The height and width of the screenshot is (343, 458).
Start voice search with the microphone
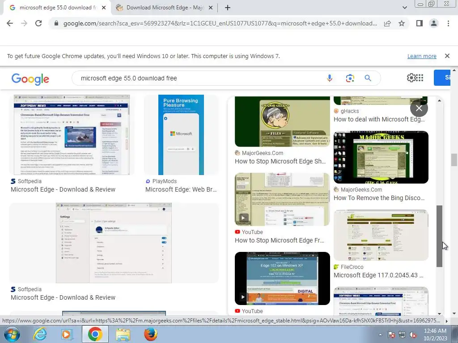coord(330,78)
